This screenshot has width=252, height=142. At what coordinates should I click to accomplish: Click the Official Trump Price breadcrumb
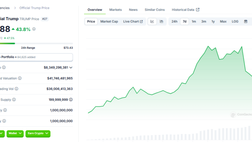(x=34, y=8)
